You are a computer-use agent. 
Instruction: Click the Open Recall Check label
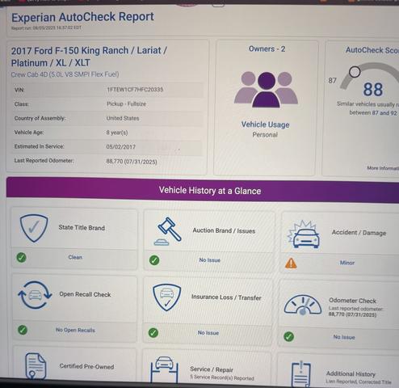[85, 294]
